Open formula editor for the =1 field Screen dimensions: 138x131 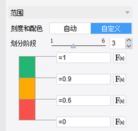[x=120, y=58]
